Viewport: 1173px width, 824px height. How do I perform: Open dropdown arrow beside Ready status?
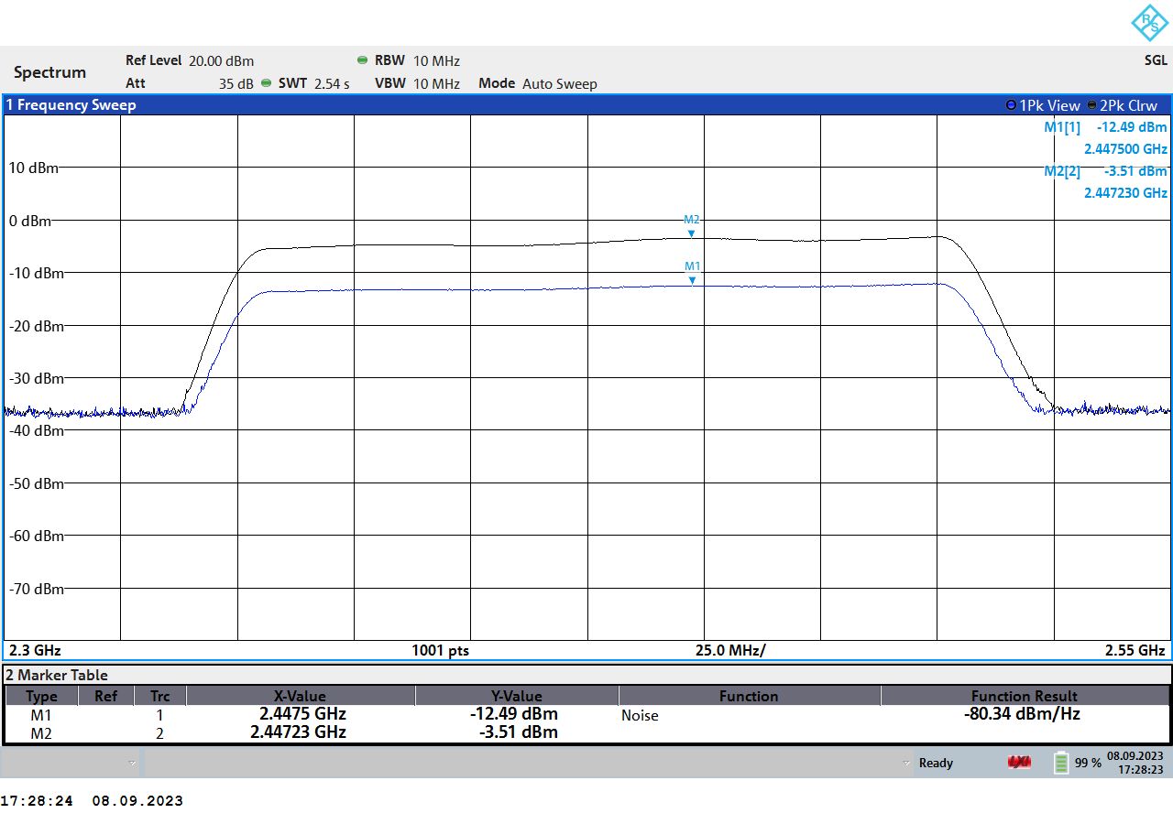click(x=907, y=763)
